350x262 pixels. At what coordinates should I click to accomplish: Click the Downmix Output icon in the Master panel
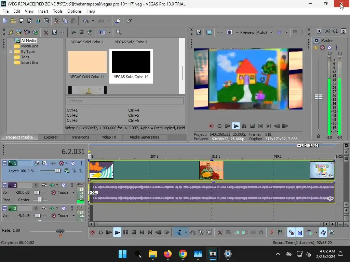[x=327, y=31]
